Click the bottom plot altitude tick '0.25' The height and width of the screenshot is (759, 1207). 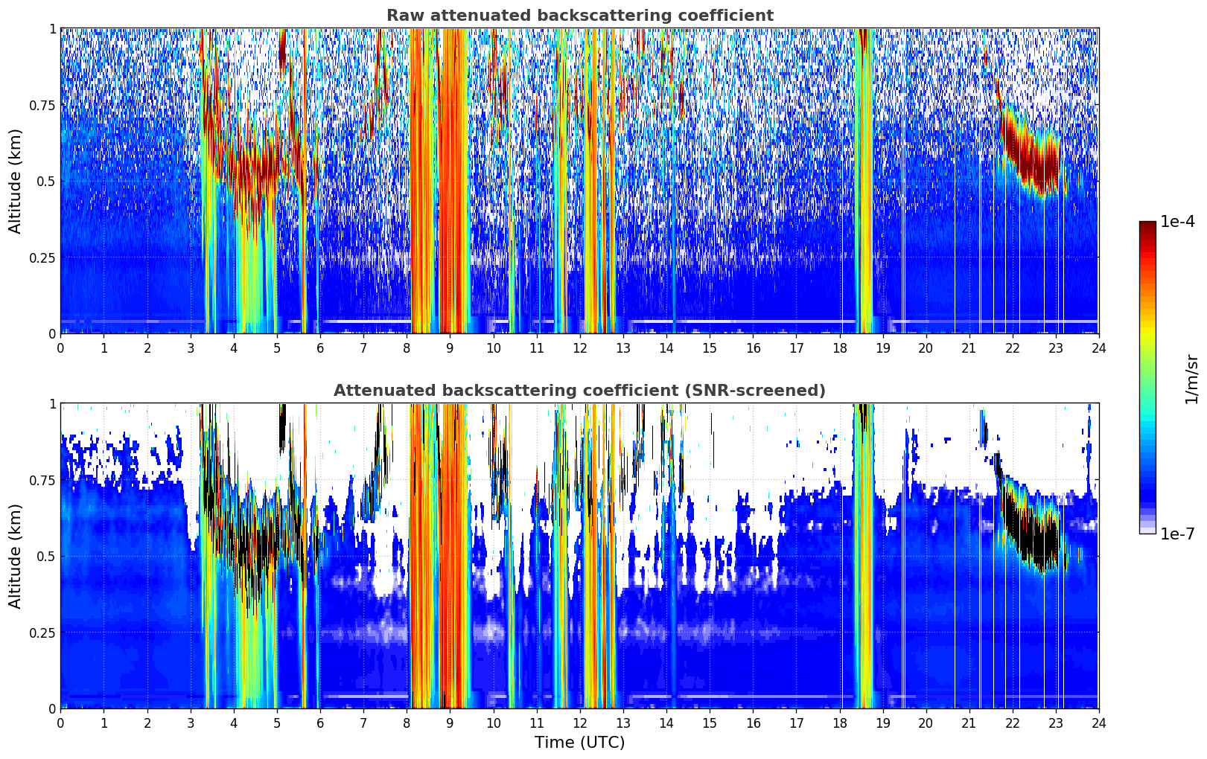42,632
